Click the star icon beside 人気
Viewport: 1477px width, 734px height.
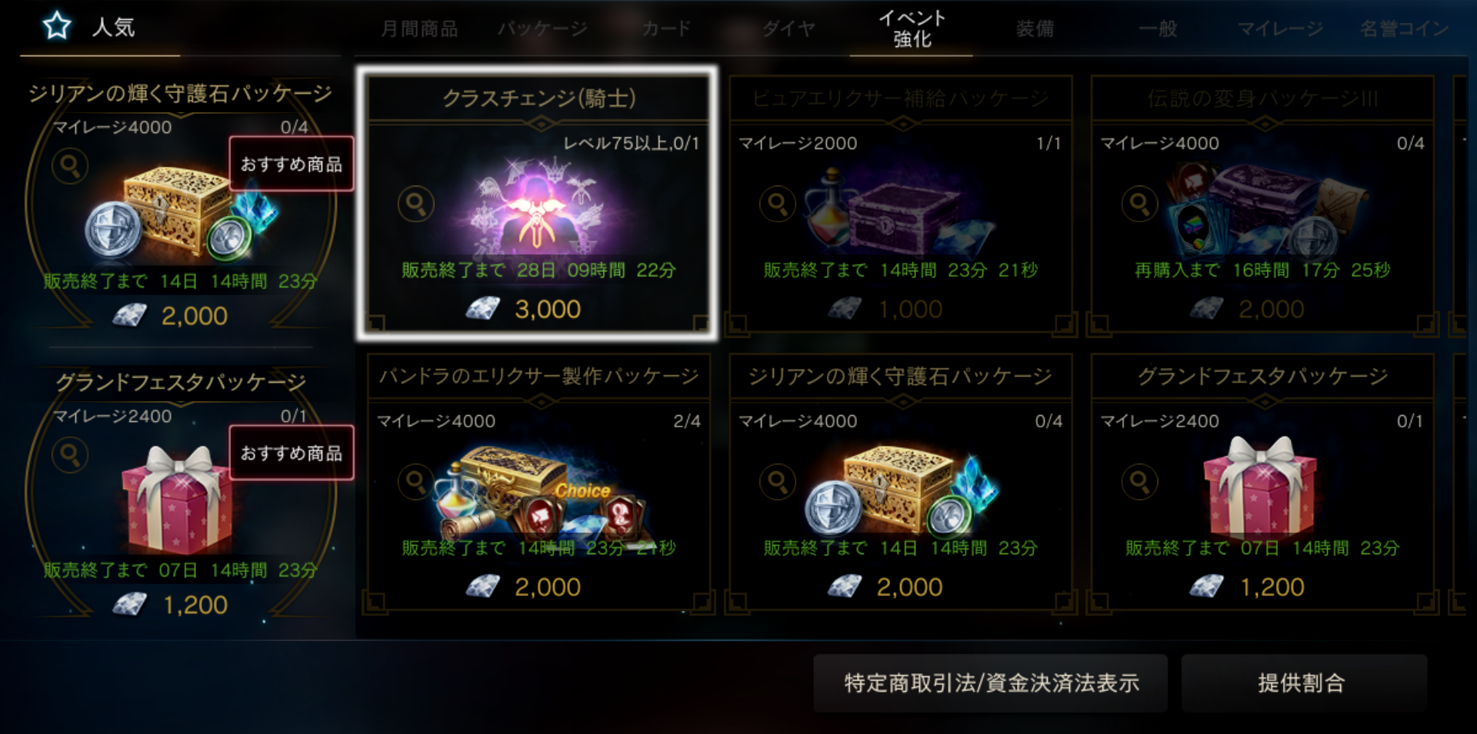(x=57, y=26)
